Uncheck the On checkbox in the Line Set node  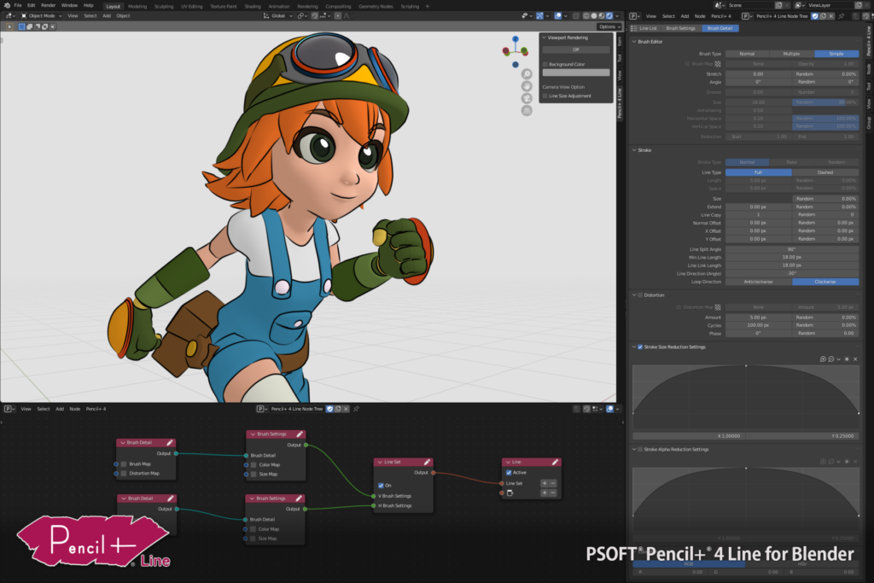[x=381, y=484]
